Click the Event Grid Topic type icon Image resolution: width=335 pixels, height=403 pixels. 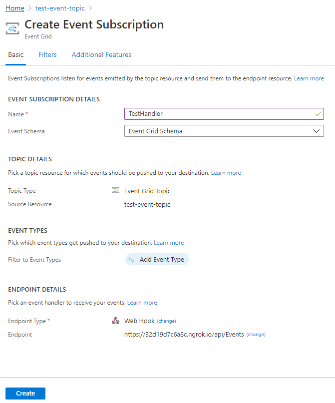[115, 190]
